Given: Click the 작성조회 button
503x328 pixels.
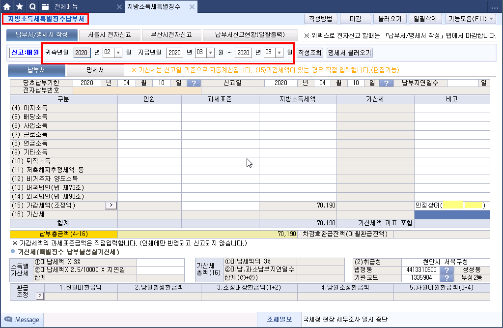Looking at the screenshot, I should (x=309, y=53).
